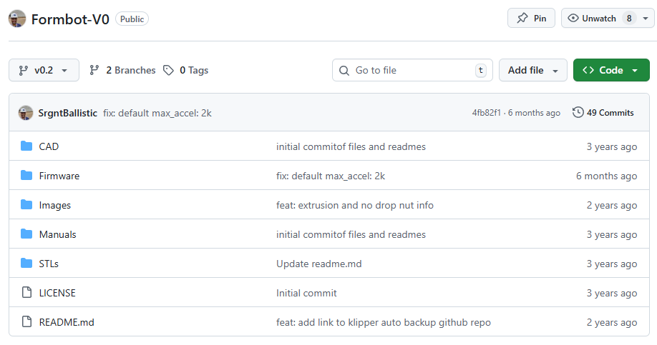Click the Public visibility badge

coord(132,19)
